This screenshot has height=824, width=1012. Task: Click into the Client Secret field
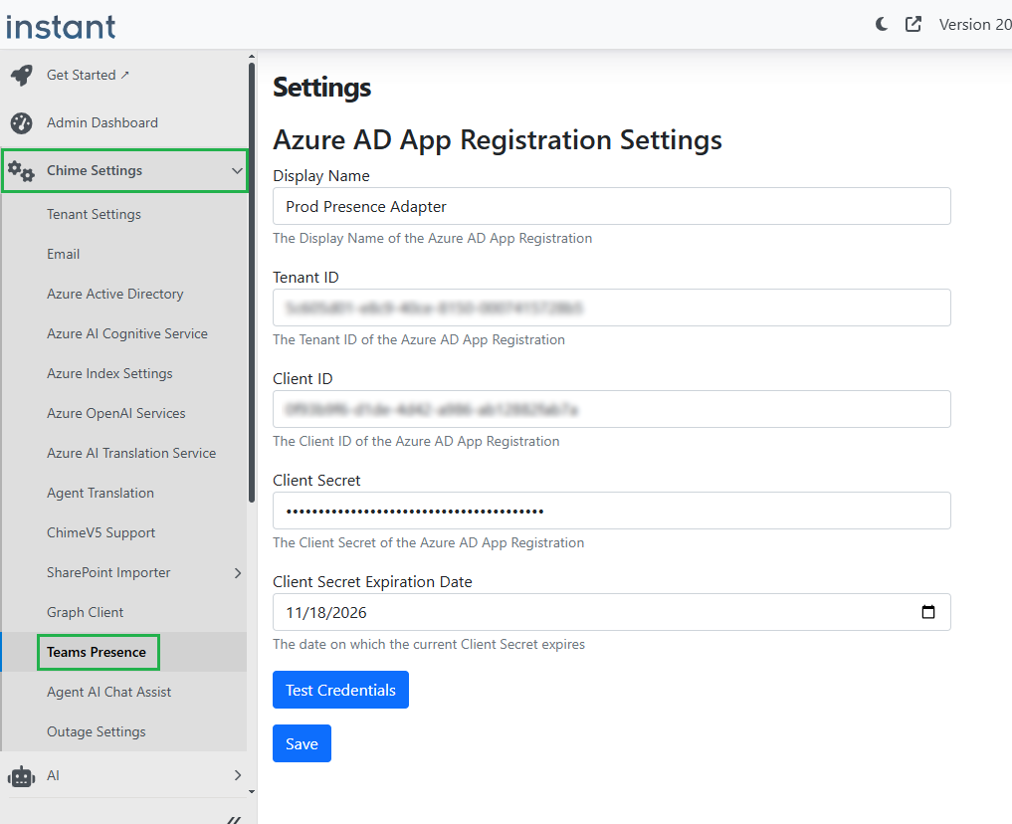[611, 512]
